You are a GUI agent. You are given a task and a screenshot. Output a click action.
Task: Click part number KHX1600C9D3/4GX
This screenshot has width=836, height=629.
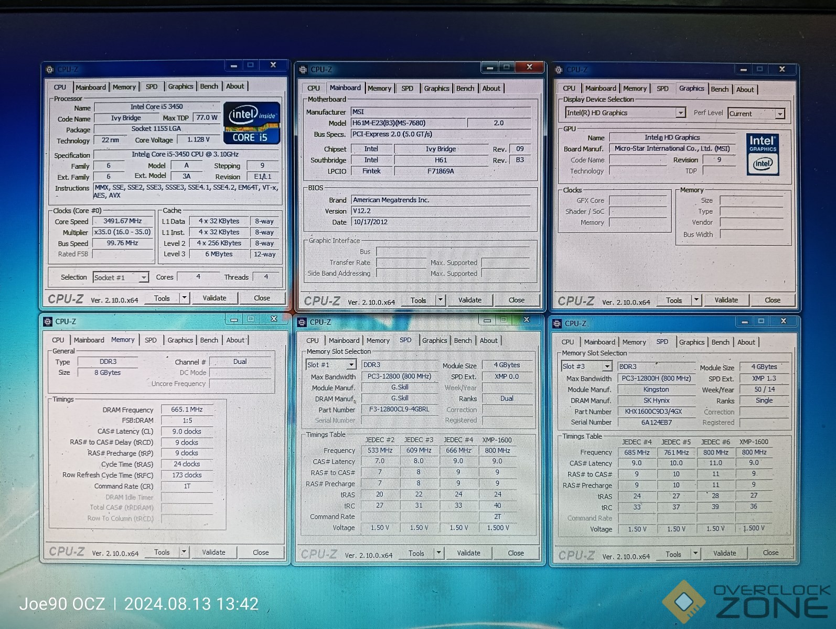point(656,411)
